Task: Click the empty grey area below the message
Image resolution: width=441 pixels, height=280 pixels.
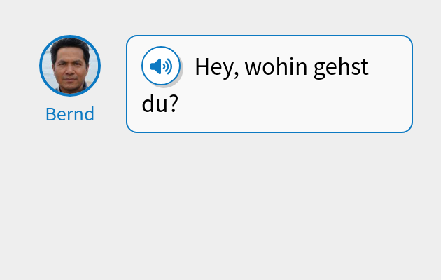Action: (x=220, y=210)
